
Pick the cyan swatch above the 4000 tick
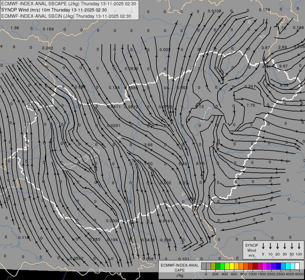click(288, 266)
